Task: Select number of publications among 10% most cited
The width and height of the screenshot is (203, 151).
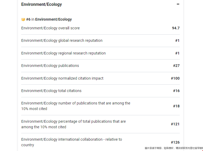Action: tap(100, 106)
